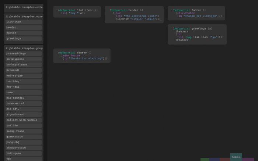Select the reflect-with-wobble function
This screenshot has width=258, height=161.
click(x=24, y=120)
